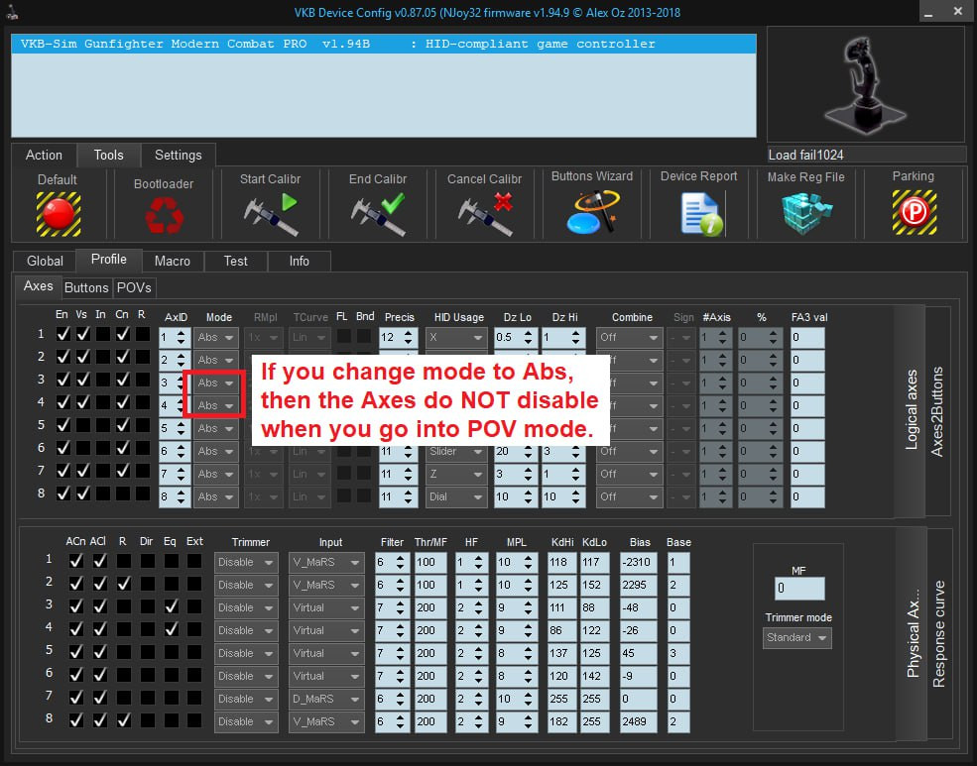Finish calibration with End Calibr icon
The image size is (977, 766).
[378, 214]
